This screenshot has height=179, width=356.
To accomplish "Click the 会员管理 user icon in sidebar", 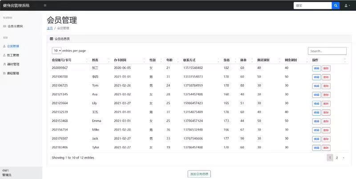I will pos(4,46).
